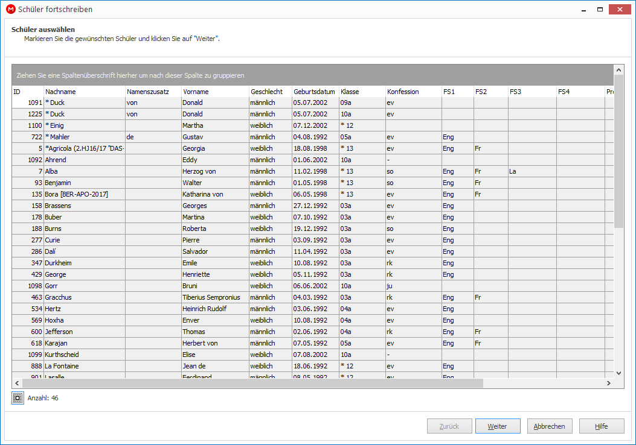
Task: Click the red M application icon
Action: pos(10,9)
